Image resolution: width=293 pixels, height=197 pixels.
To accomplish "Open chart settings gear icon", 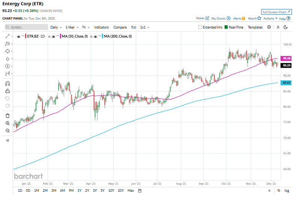I will click(x=269, y=27).
